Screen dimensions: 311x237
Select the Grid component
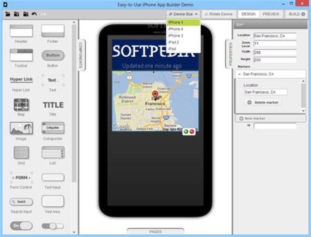21,153
